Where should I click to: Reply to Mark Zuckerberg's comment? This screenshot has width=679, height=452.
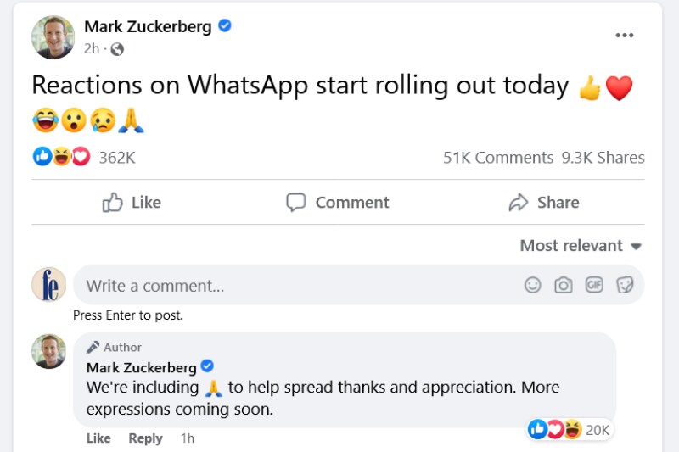(145, 438)
